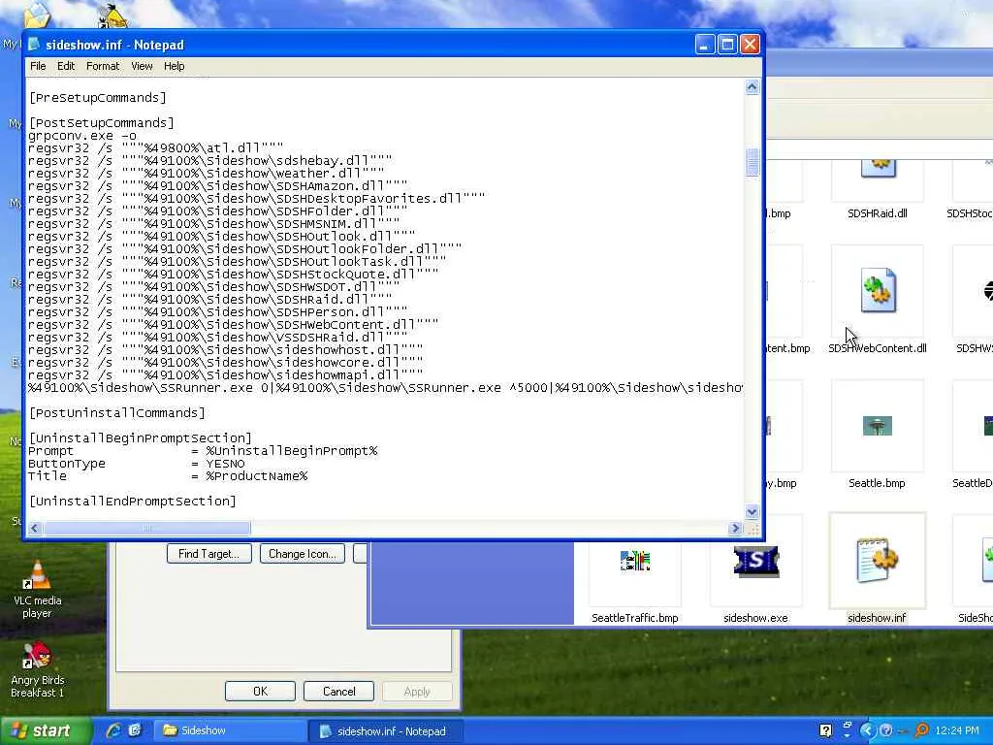Click the SDSHRaid.dll file name label

click(877, 213)
